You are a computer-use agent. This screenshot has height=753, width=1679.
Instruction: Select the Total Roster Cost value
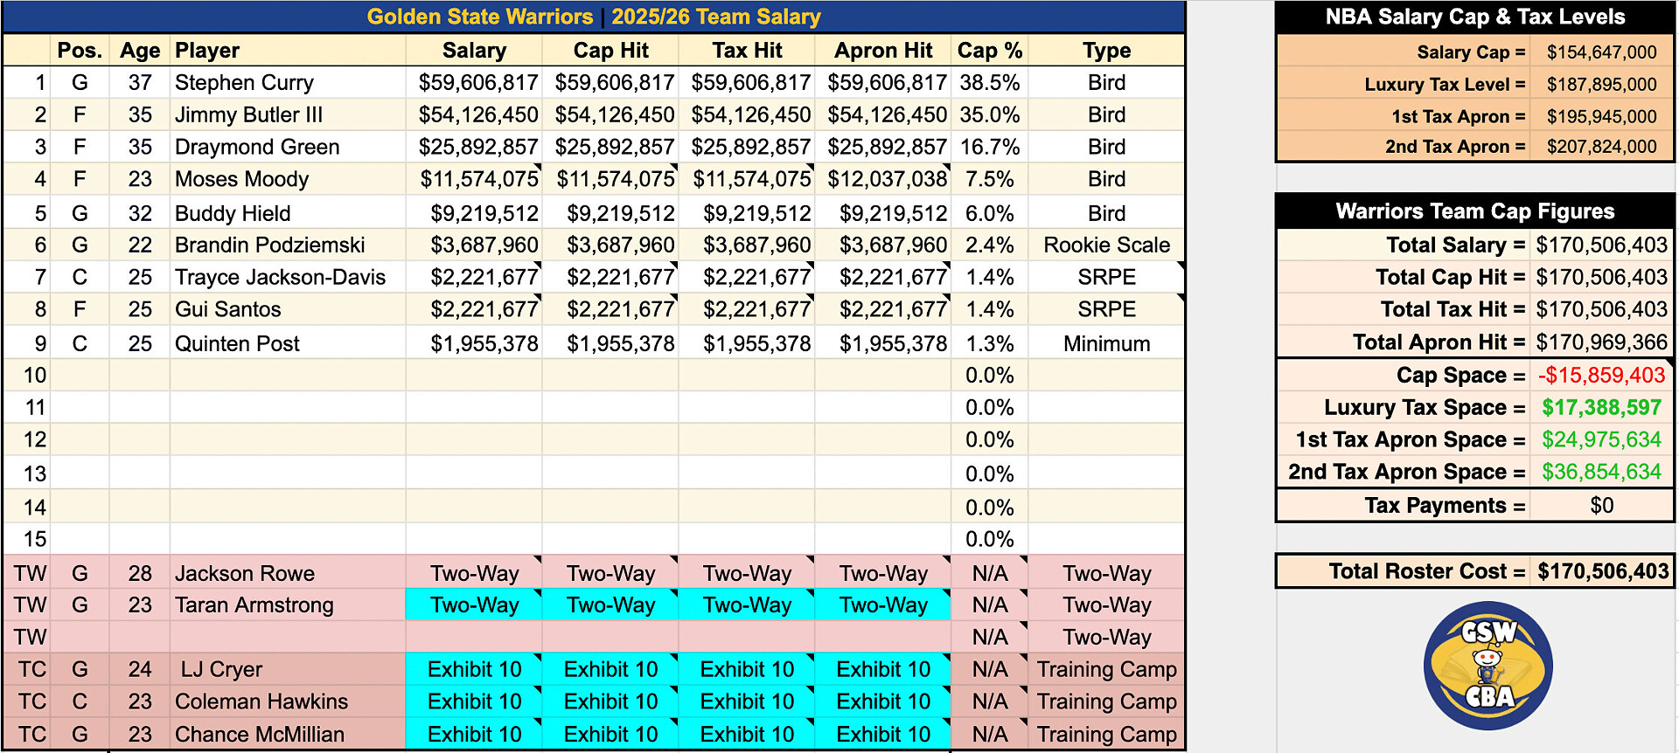tap(1603, 571)
